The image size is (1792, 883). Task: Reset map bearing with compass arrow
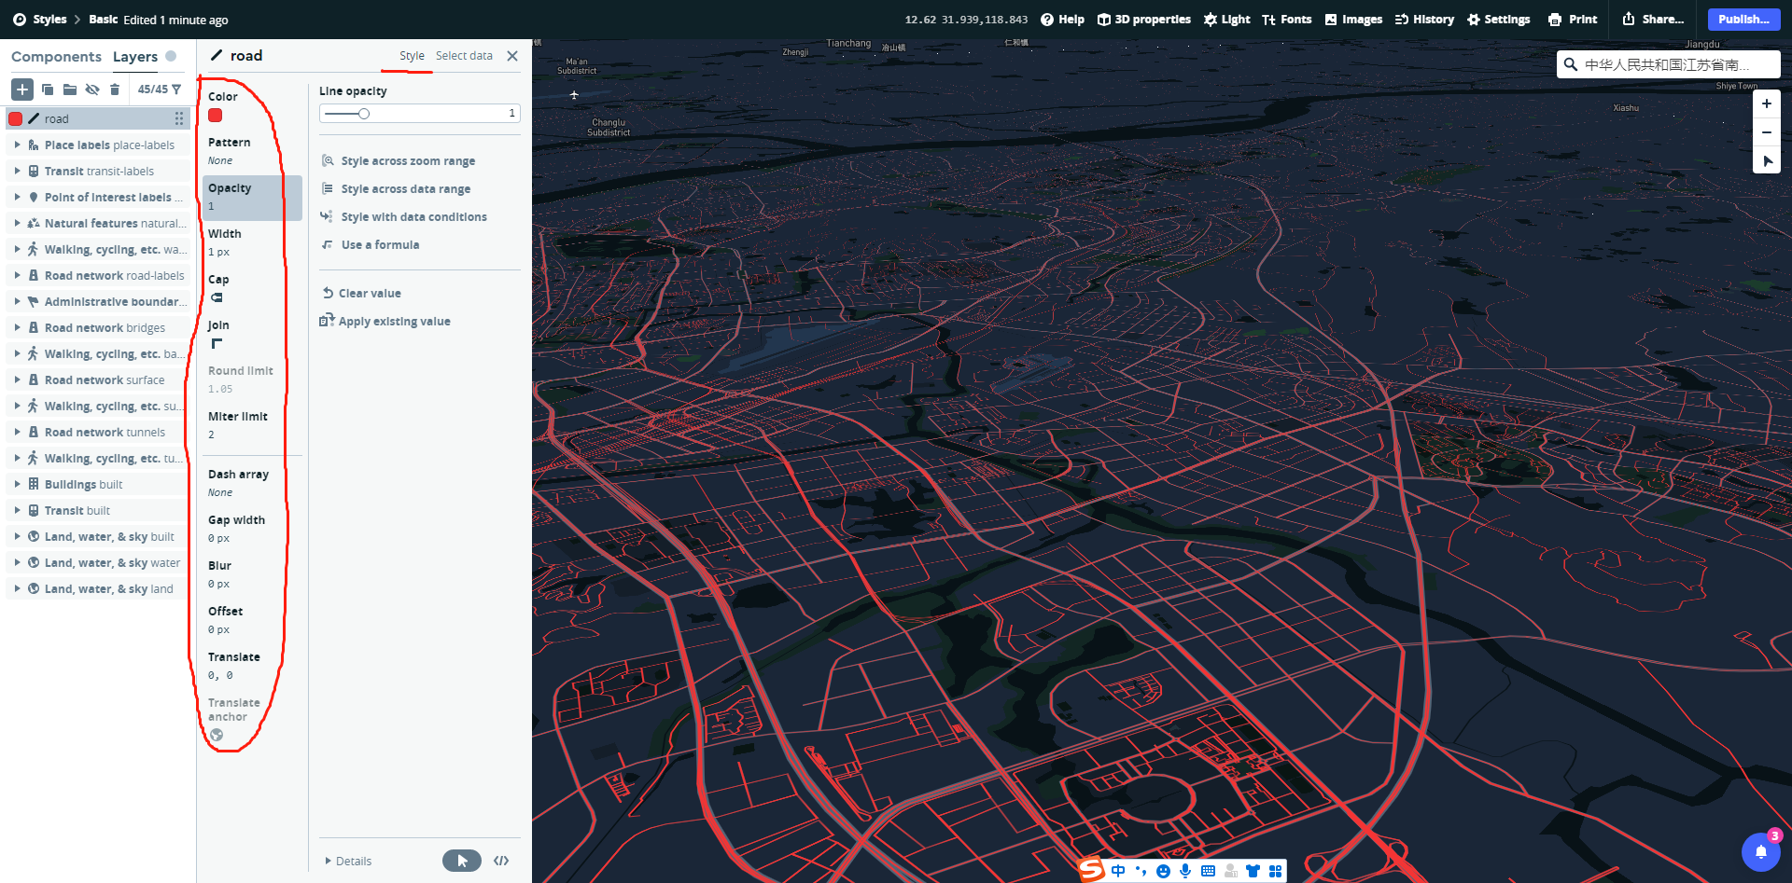coord(1767,160)
